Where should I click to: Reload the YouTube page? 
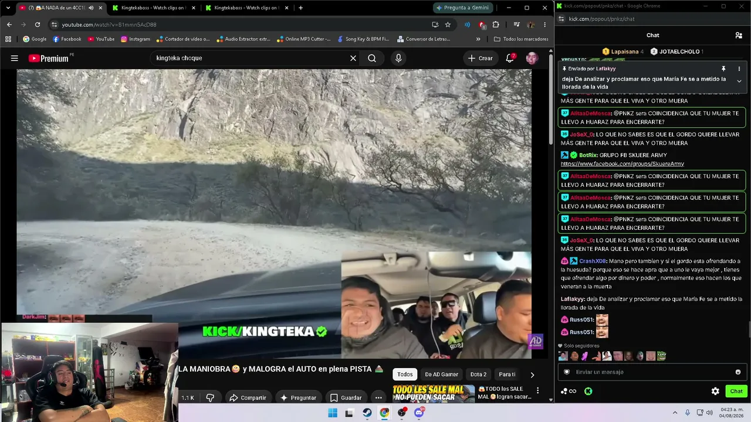point(38,25)
